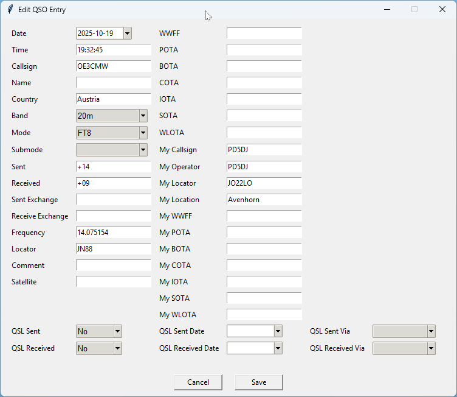
Task: Open the QSL Received Via dropdown
Action: 431,348
